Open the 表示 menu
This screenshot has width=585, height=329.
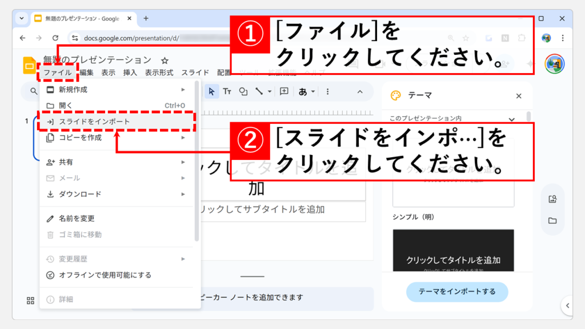click(108, 73)
